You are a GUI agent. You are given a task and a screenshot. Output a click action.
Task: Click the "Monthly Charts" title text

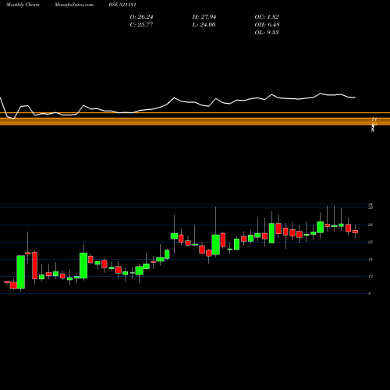23,5
